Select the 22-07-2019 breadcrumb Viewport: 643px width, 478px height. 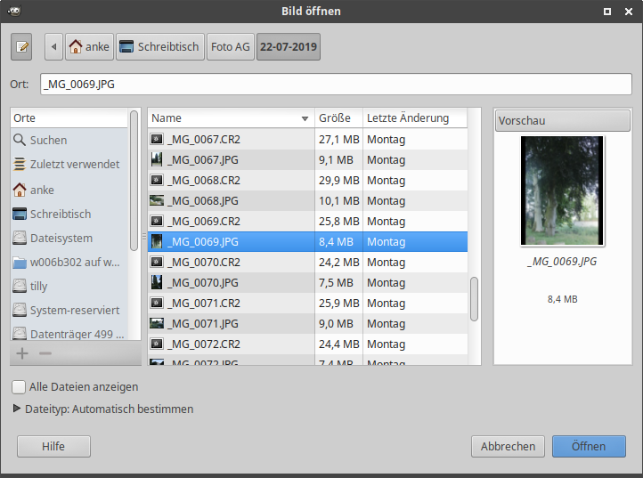click(289, 47)
